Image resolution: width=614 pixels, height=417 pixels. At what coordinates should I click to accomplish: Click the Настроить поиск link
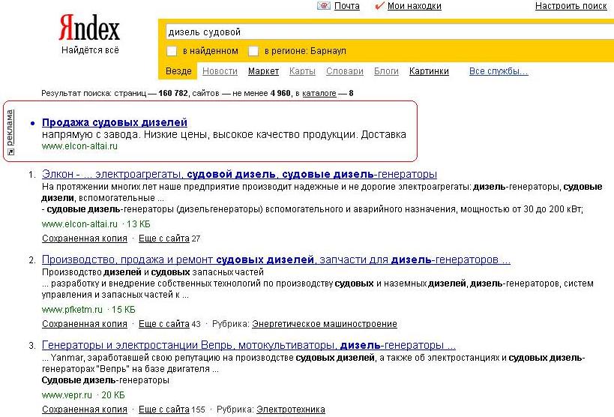[x=571, y=6]
